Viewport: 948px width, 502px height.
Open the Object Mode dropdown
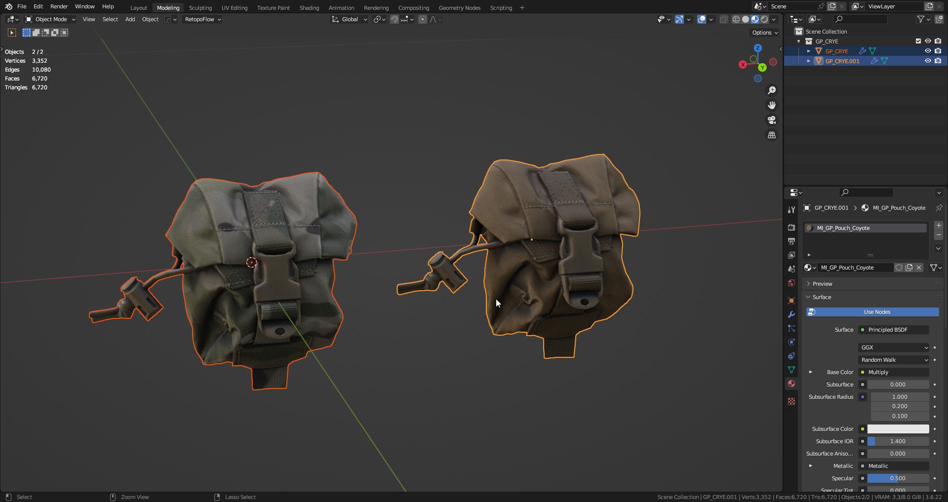[x=50, y=19]
